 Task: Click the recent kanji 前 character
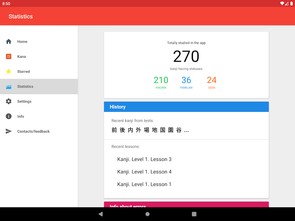point(114,130)
